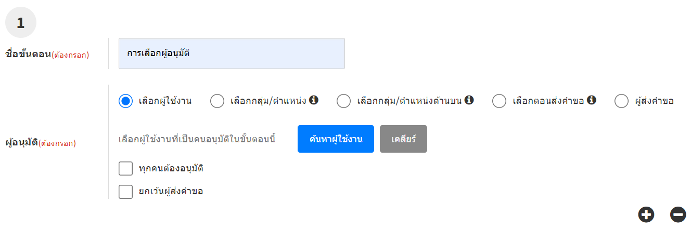This screenshot has height=229, width=691.
Task: Select the เลือกกลุ่ม/ตำแหน่งด้านบน radio option
Action: [x=343, y=101]
